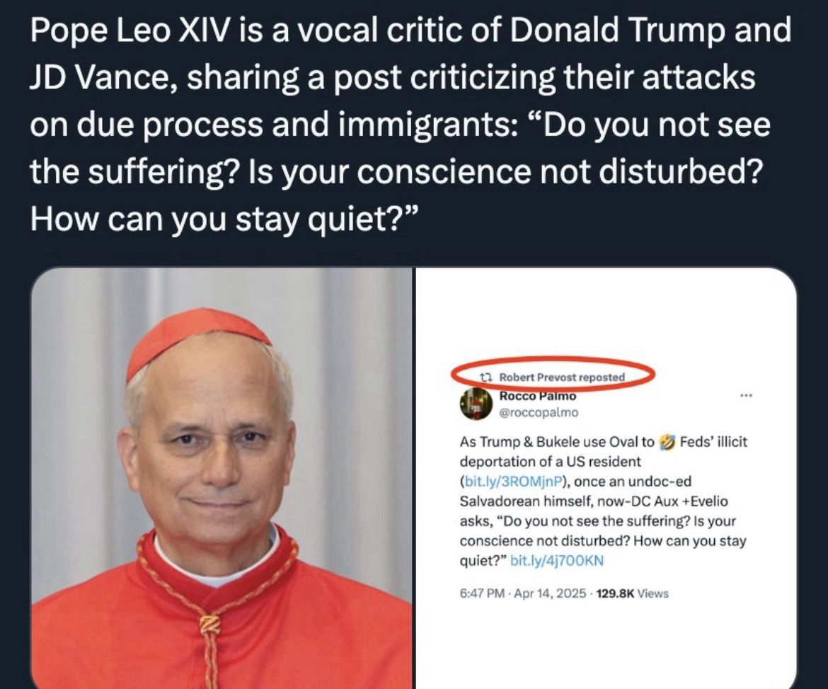Select the @roccopalmo handle
The image size is (828, 689).
[x=539, y=412]
